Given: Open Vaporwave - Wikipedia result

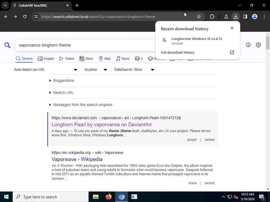Looking at the screenshot, I should pos(77,159).
